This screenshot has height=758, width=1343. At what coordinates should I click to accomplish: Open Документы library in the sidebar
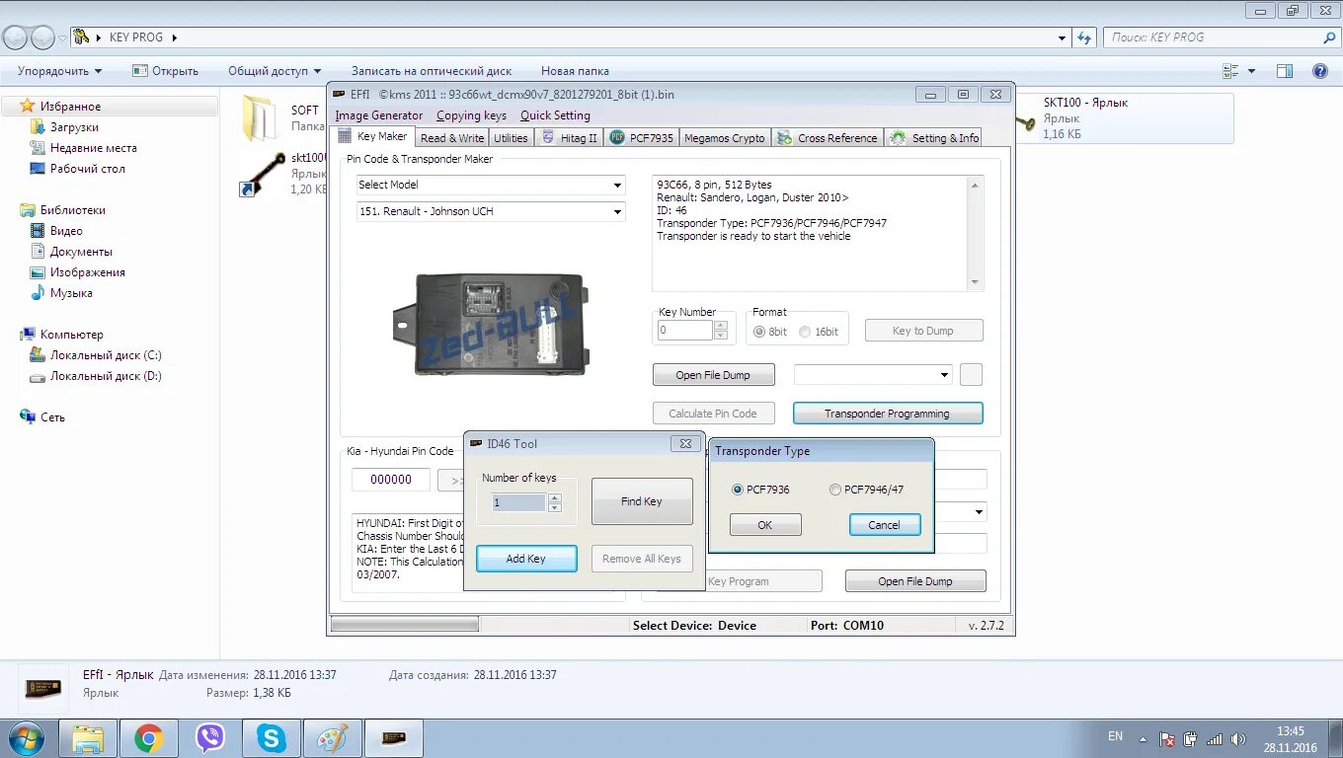point(81,252)
